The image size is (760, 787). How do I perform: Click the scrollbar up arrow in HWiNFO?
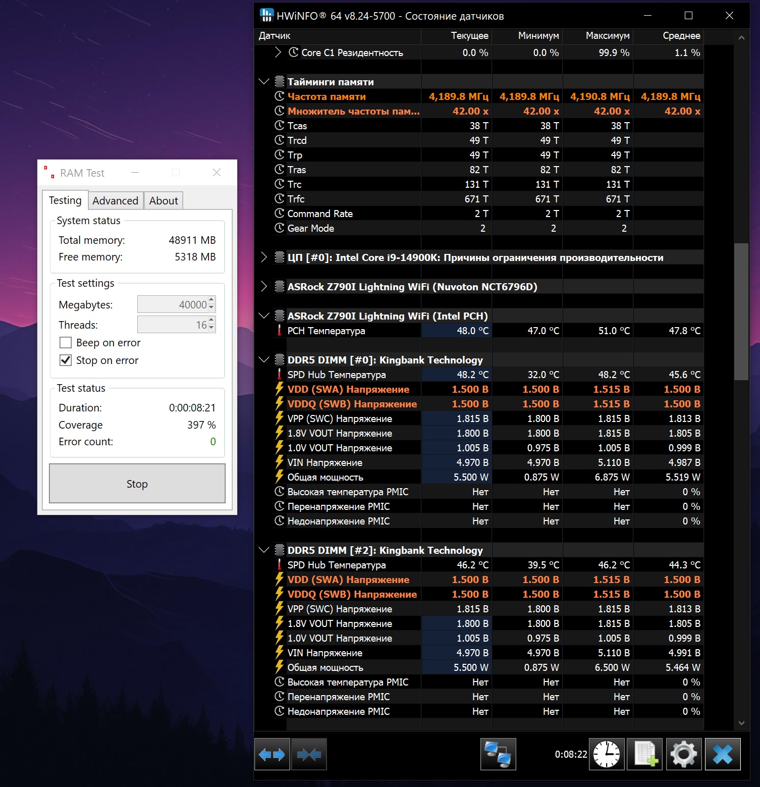pos(741,37)
